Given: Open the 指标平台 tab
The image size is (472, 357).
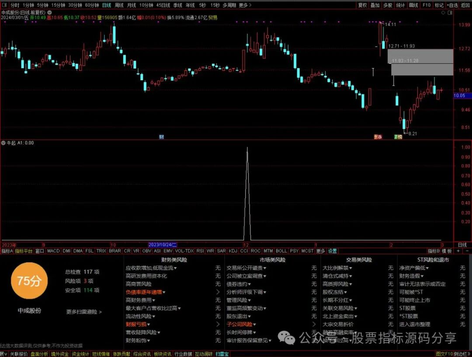Looking at the screenshot, I should [x=24, y=251].
